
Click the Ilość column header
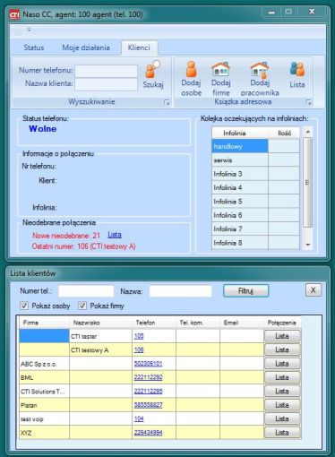(x=284, y=133)
